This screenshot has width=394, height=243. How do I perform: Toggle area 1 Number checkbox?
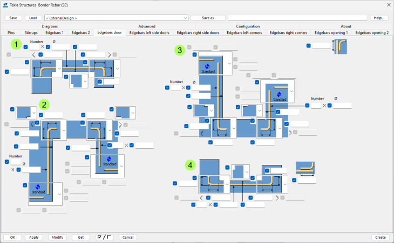tap(25, 47)
